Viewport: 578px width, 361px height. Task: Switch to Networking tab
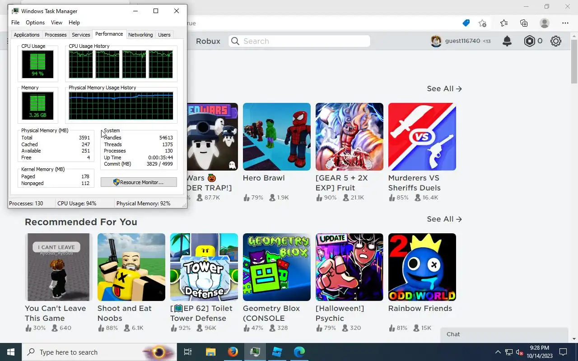pos(140,35)
